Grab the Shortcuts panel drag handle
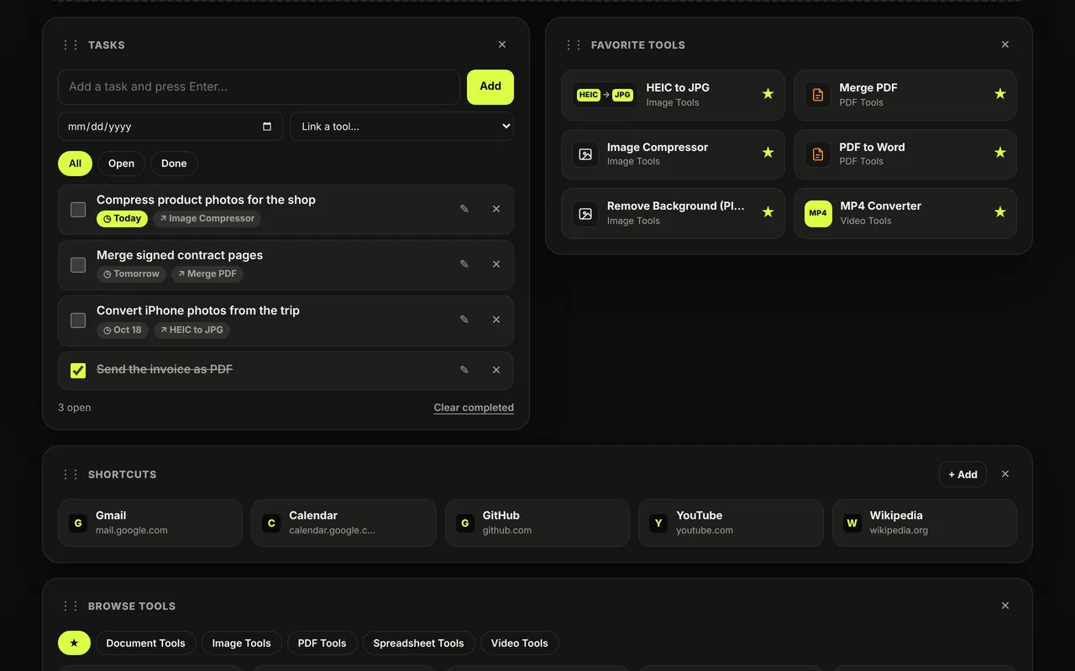The width and height of the screenshot is (1075, 671). [x=71, y=475]
